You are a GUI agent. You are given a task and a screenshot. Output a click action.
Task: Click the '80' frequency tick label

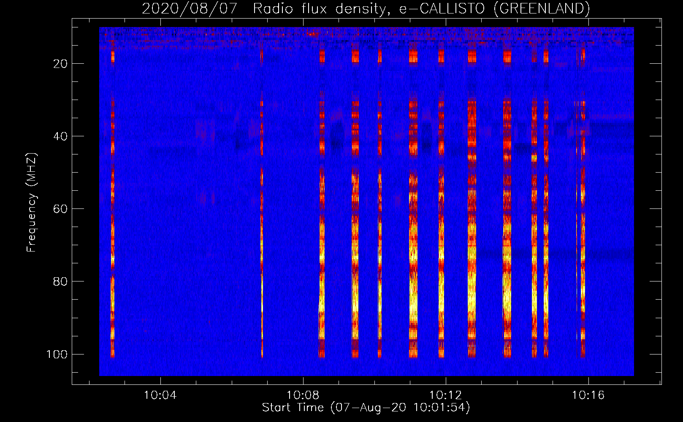(60, 281)
